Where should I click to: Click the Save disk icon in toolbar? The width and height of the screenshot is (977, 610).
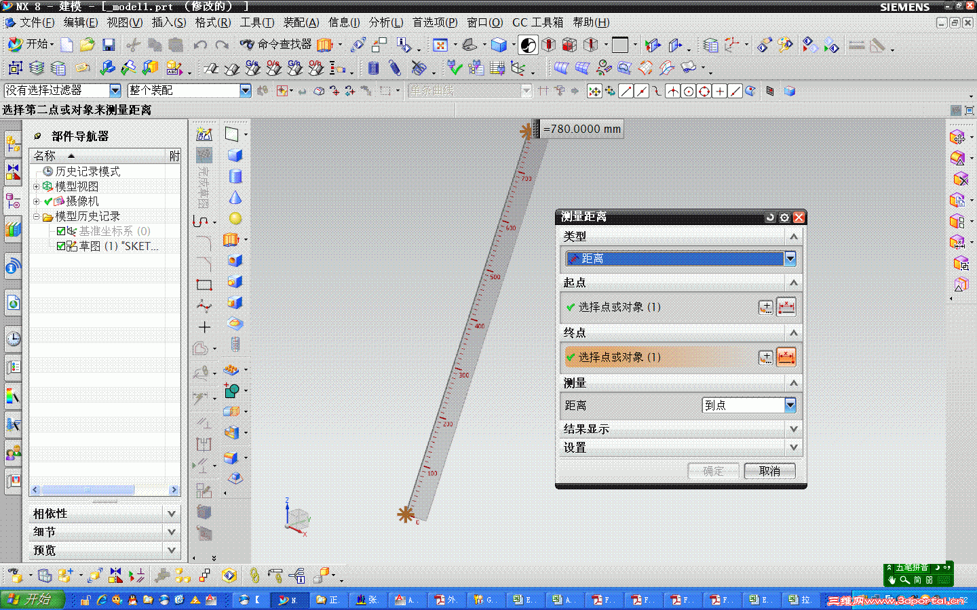(108, 45)
